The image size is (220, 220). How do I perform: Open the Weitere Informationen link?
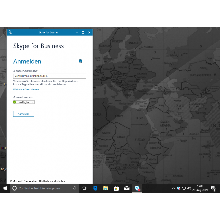[x=26, y=90]
